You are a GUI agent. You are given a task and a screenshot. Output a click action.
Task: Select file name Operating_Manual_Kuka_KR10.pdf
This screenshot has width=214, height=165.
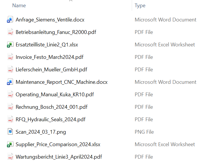[x=55, y=95]
